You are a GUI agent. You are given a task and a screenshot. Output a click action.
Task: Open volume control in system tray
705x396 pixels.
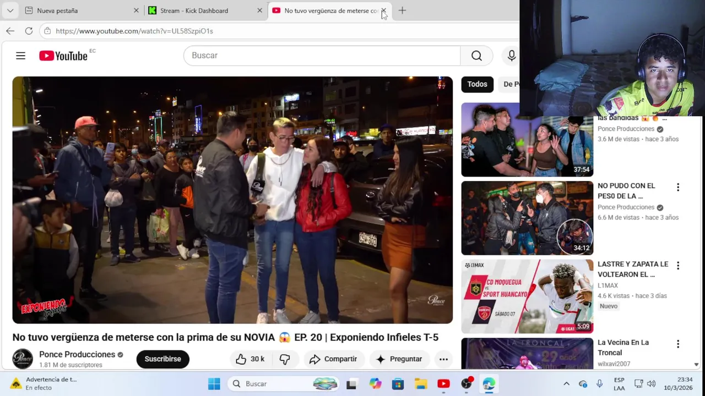[652, 384]
